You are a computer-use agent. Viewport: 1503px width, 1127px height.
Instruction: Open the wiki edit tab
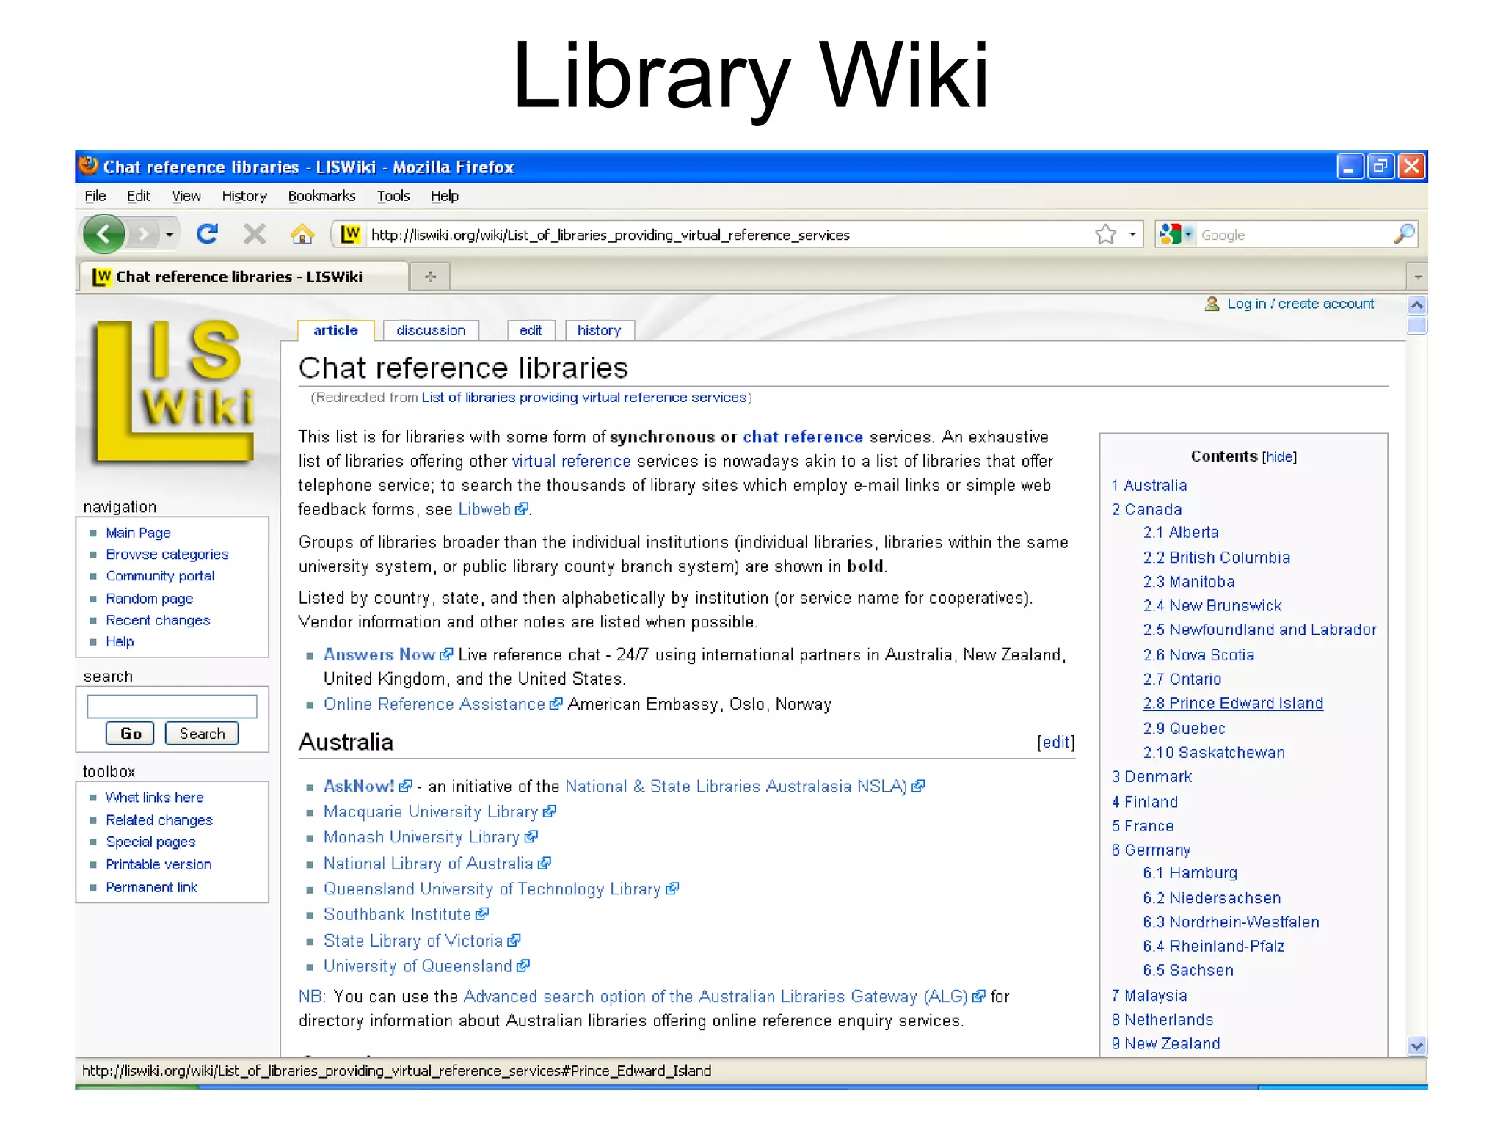coord(531,330)
